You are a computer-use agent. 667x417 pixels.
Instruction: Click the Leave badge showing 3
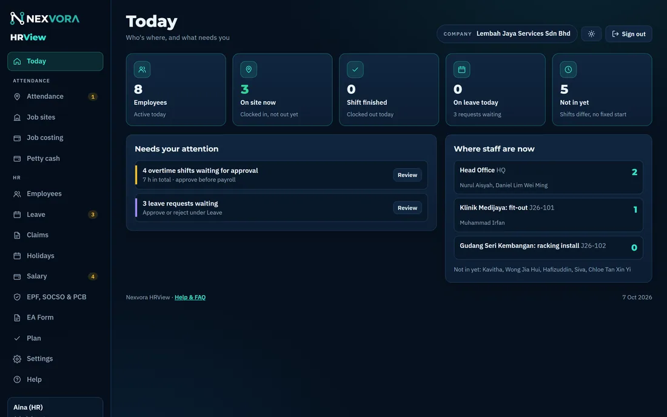point(93,215)
